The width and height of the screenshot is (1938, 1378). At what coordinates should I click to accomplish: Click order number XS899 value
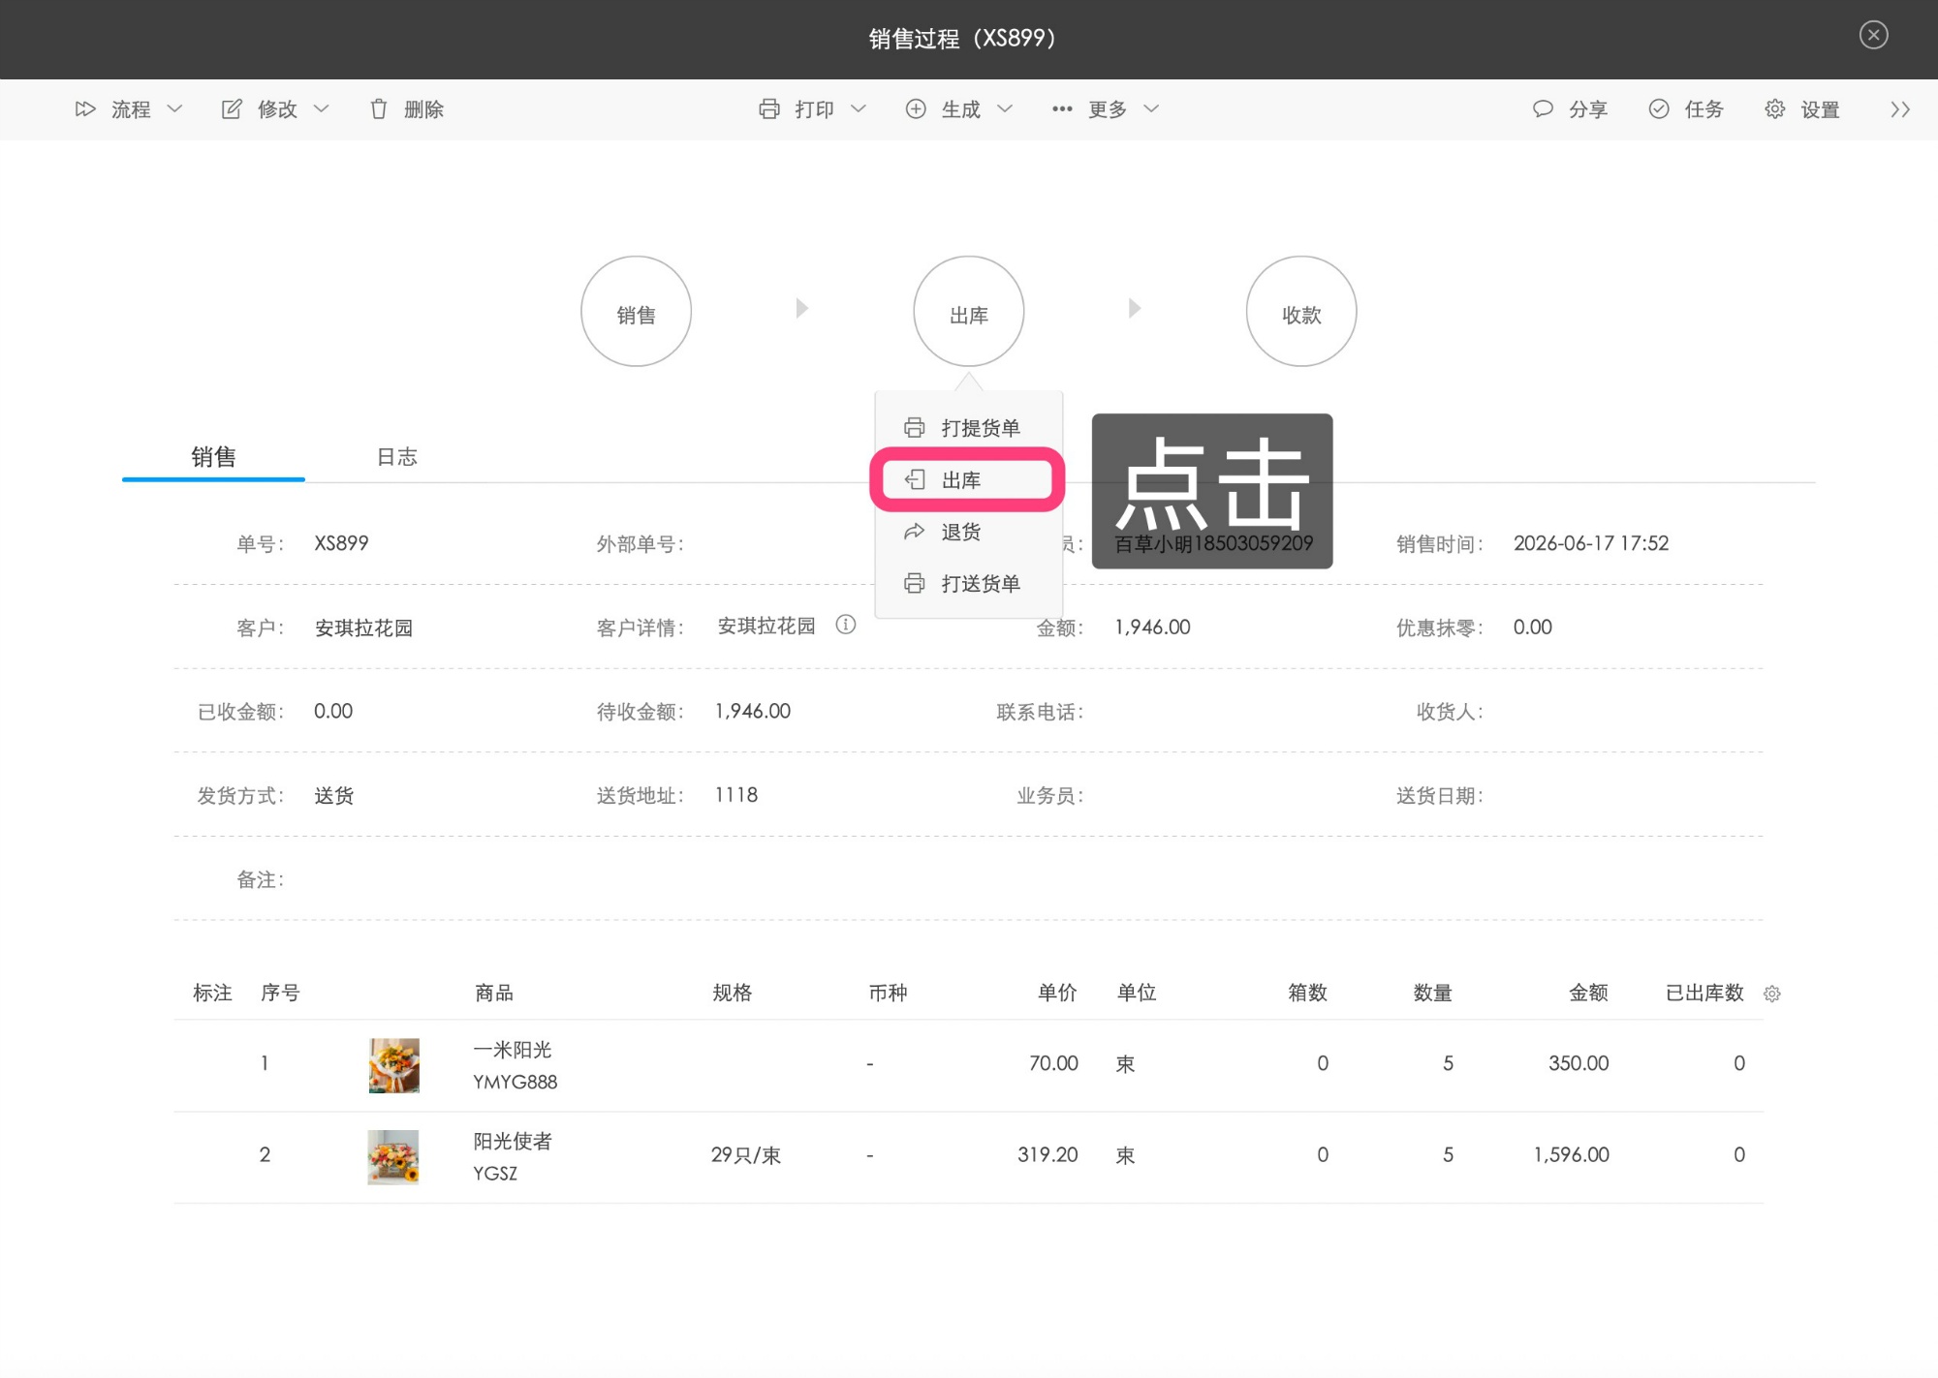pos(341,543)
